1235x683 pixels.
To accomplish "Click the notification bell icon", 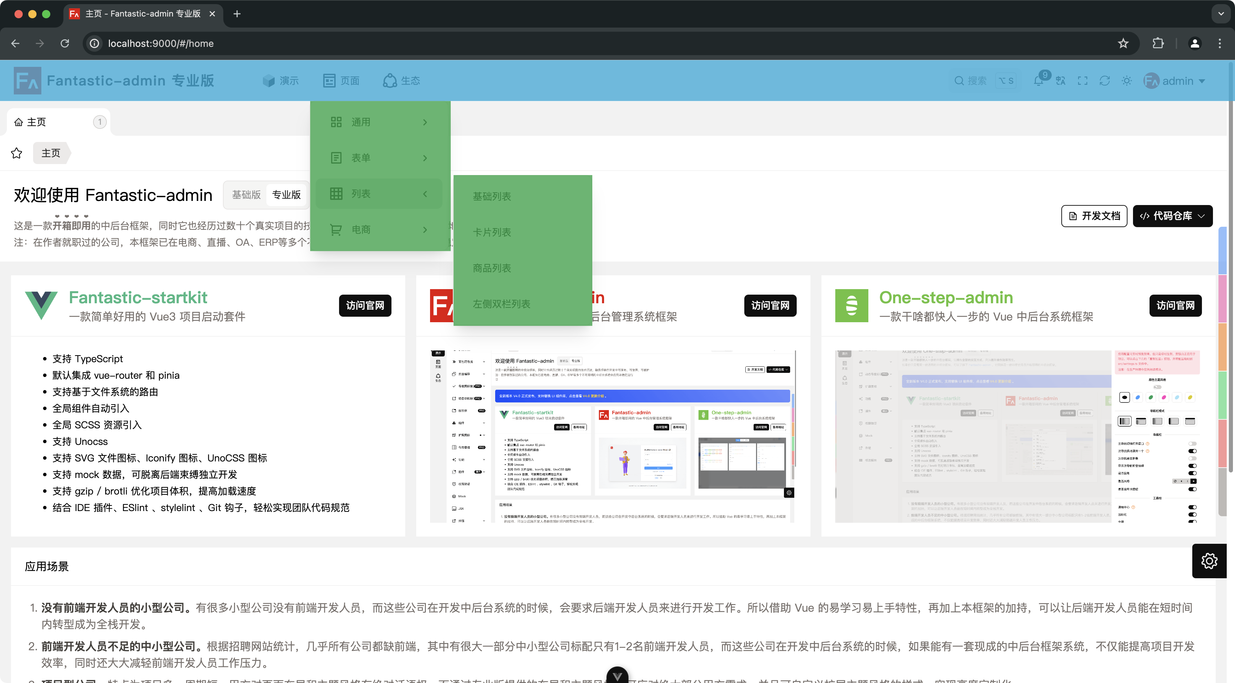I will [1039, 81].
